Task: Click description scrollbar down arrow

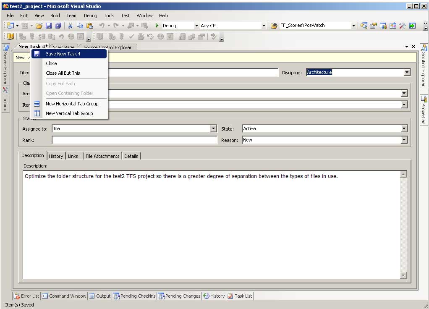Action: pyautogui.click(x=403, y=275)
